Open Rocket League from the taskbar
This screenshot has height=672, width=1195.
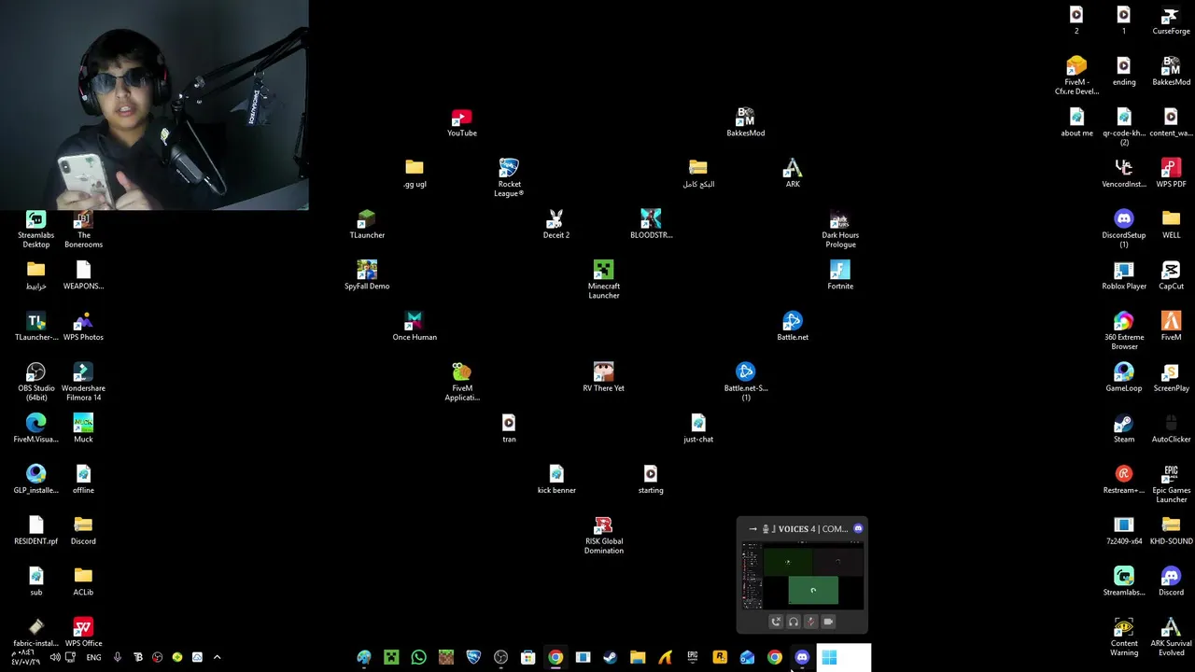tap(473, 657)
